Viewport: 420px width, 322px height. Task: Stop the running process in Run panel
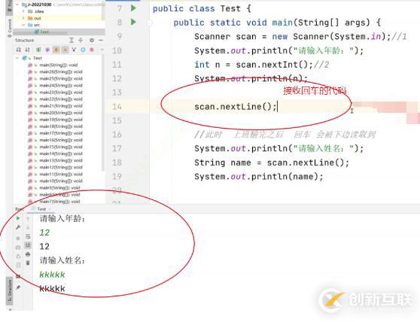coord(18,238)
